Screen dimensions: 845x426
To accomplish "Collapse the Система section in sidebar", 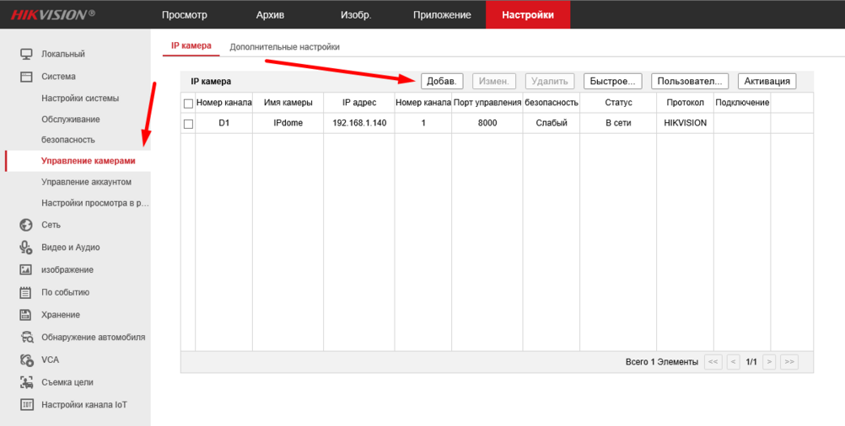I will (57, 77).
